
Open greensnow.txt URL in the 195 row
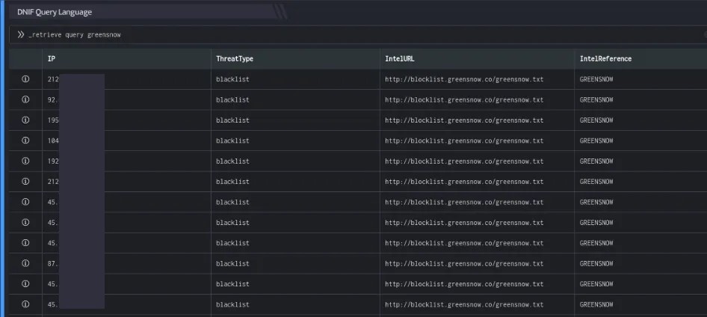click(464, 120)
